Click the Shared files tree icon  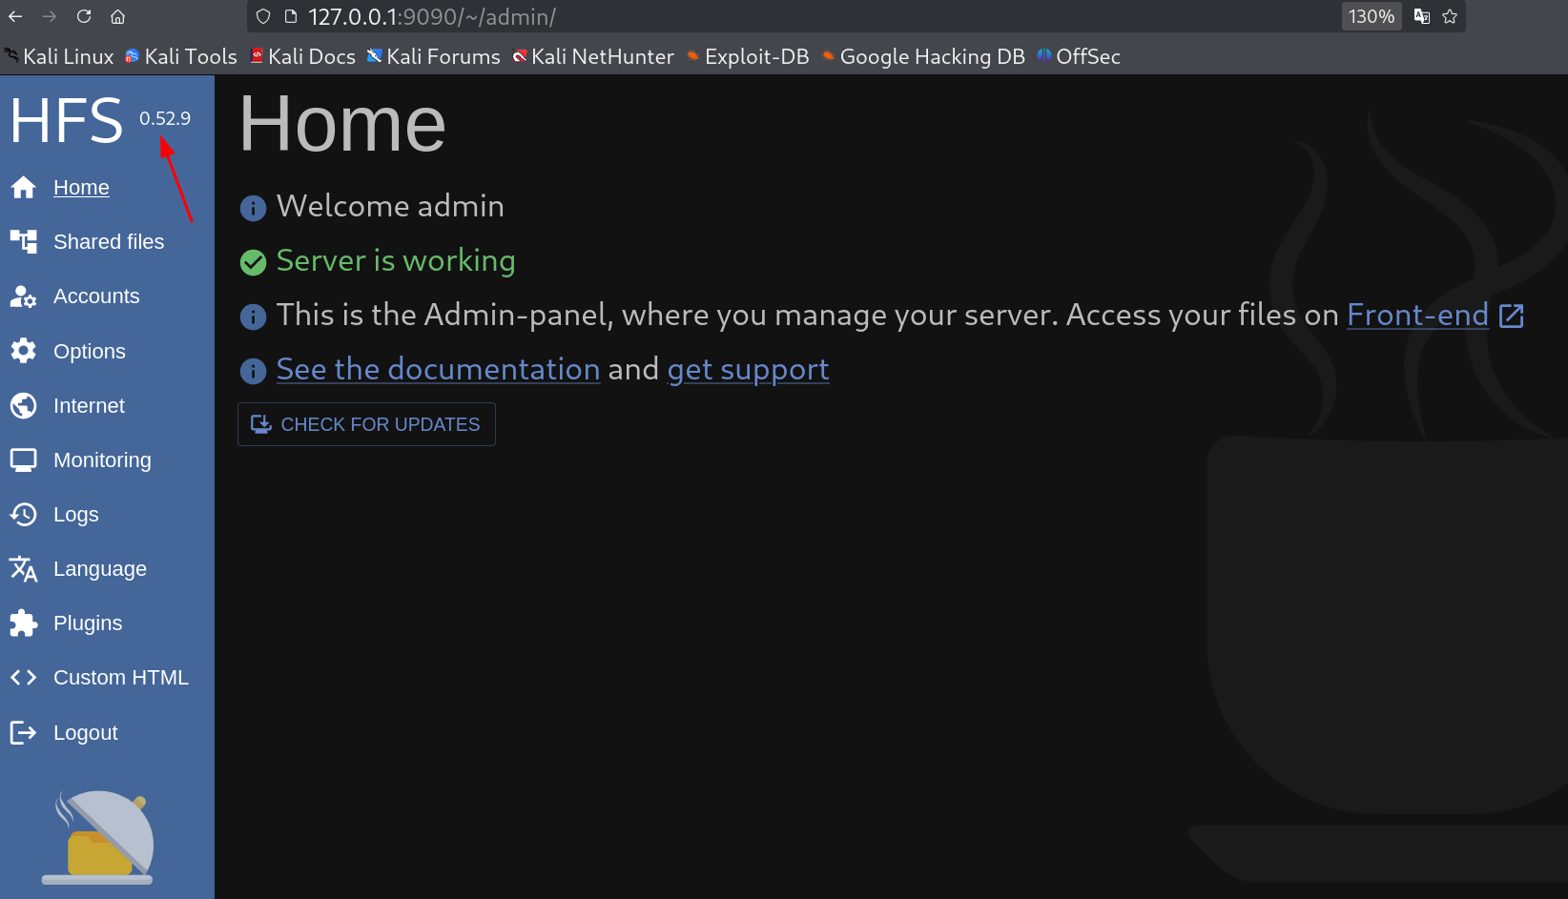[24, 242]
